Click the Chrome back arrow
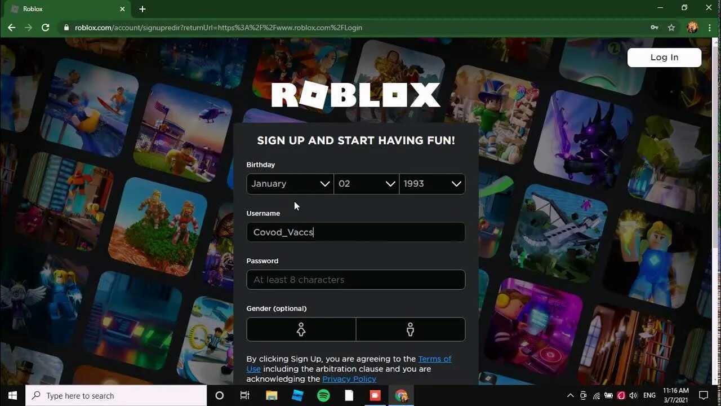The height and width of the screenshot is (406, 721). [11, 27]
